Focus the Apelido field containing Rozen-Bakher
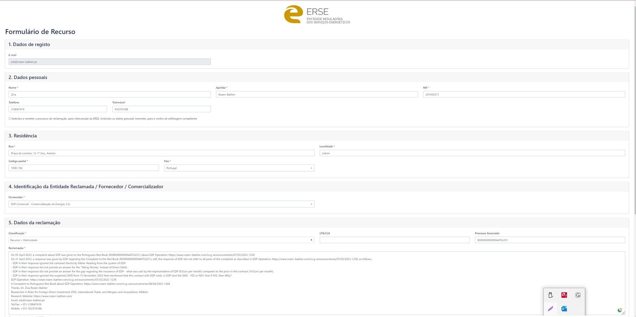 pyautogui.click(x=317, y=94)
